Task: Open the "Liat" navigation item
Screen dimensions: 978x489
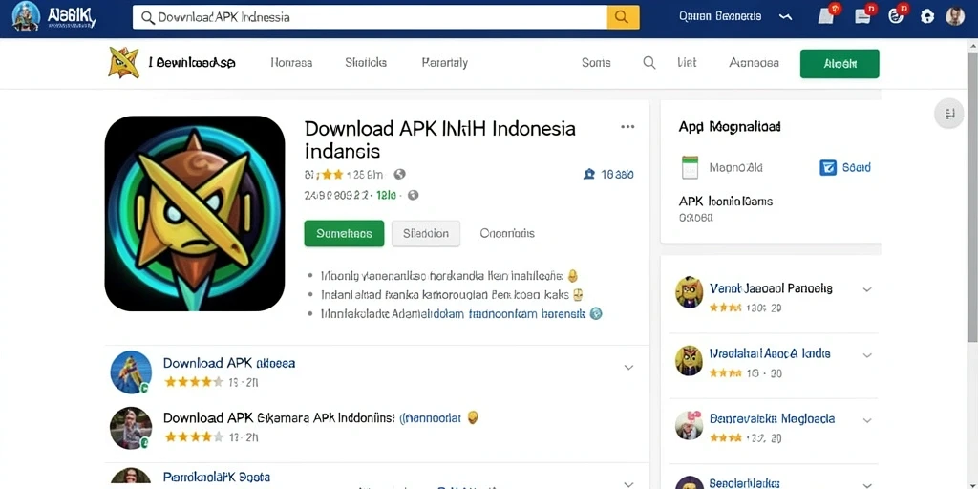Action: [x=687, y=63]
